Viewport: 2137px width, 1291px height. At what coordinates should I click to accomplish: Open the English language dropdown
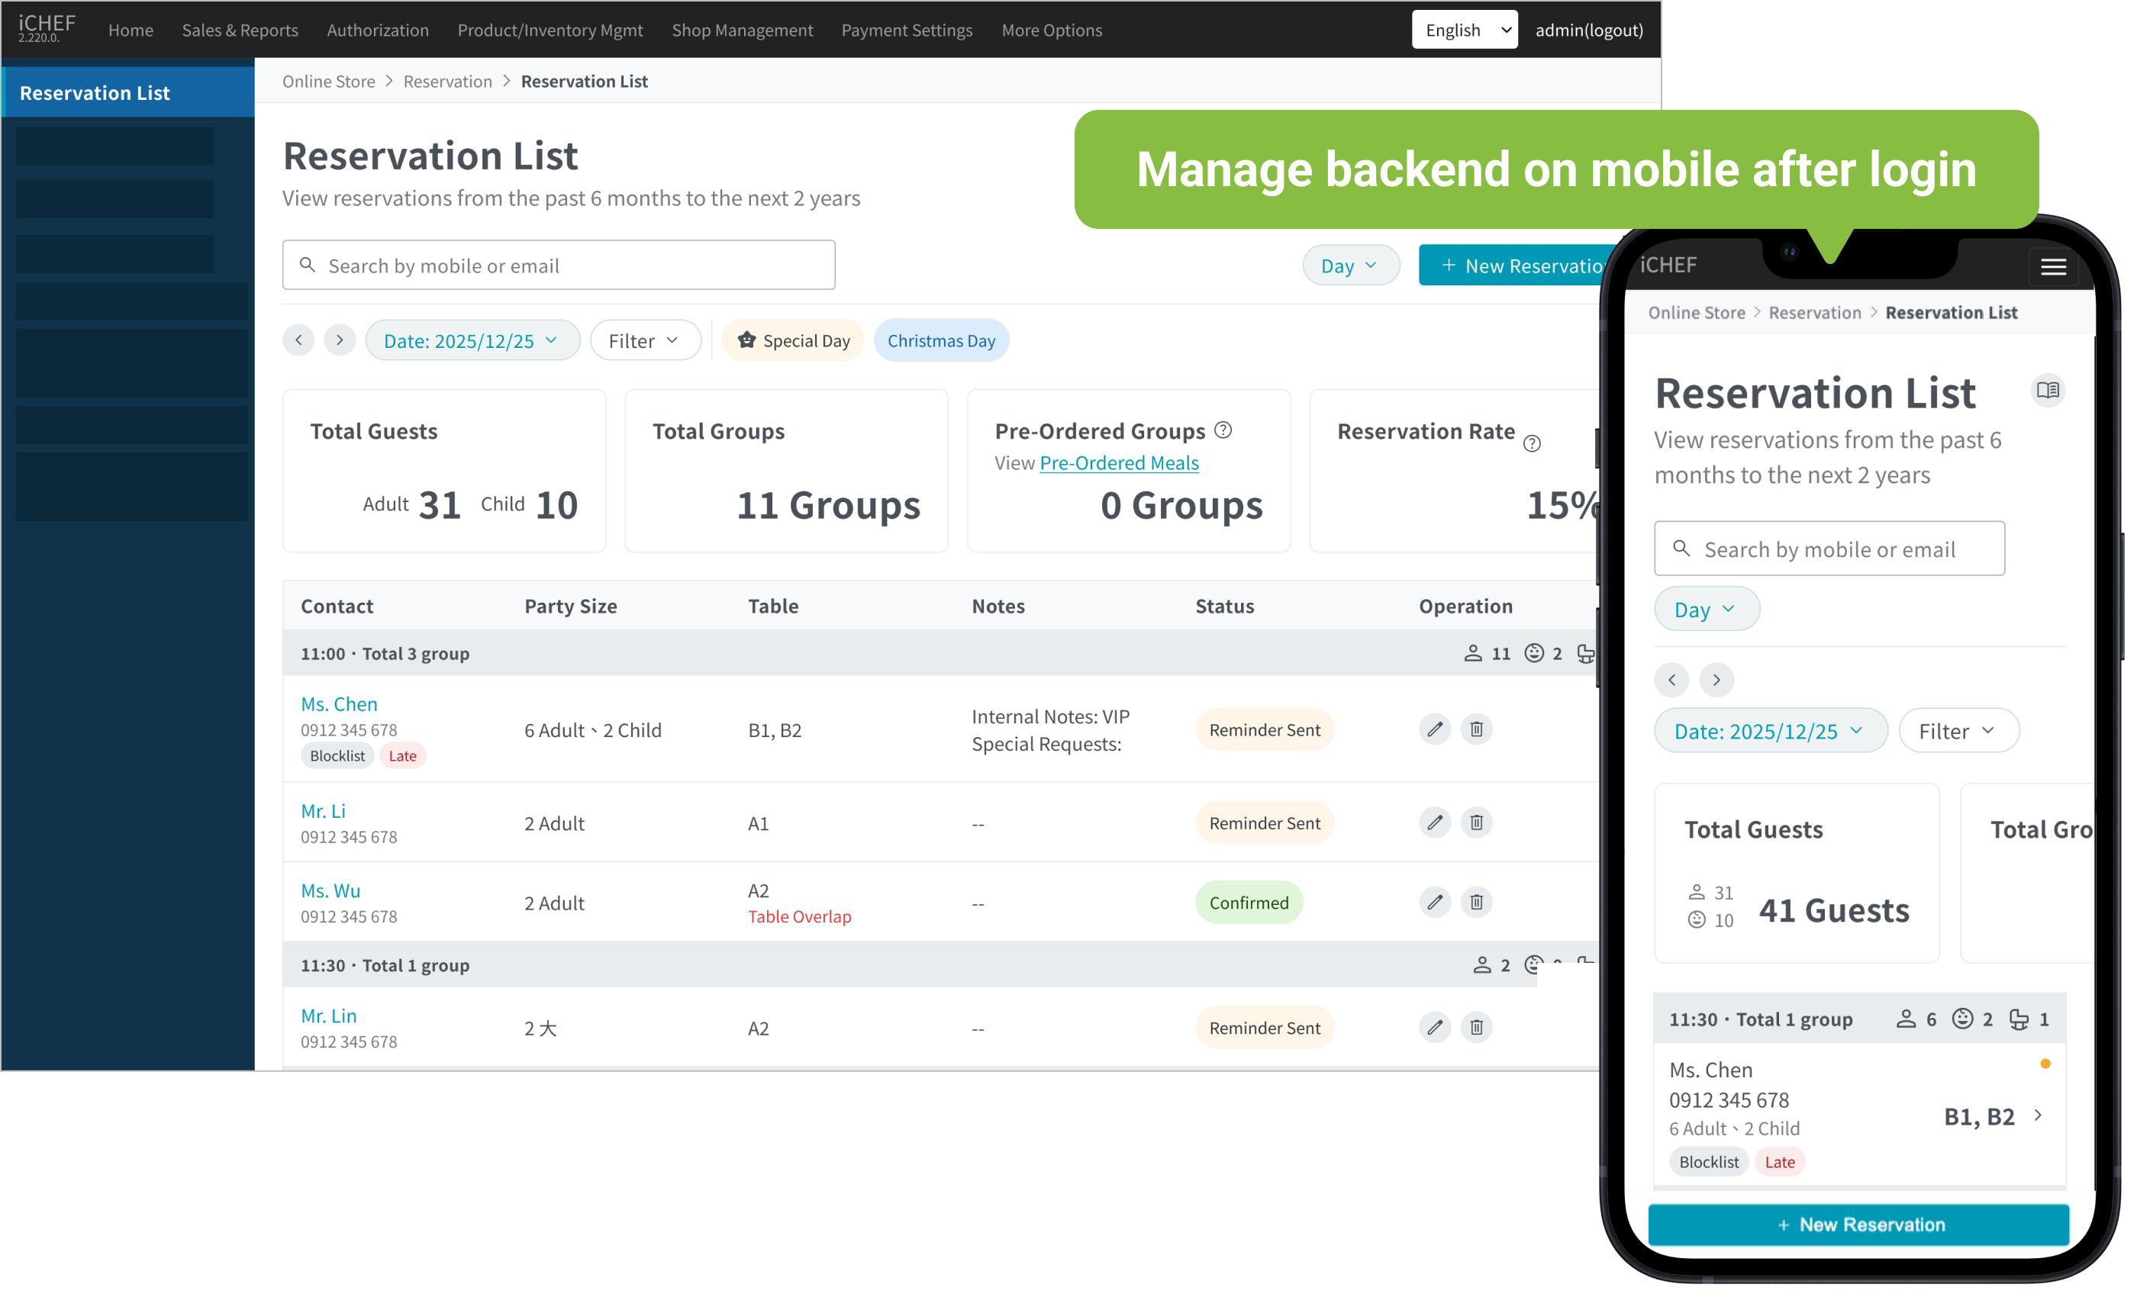(x=1464, y=31)
